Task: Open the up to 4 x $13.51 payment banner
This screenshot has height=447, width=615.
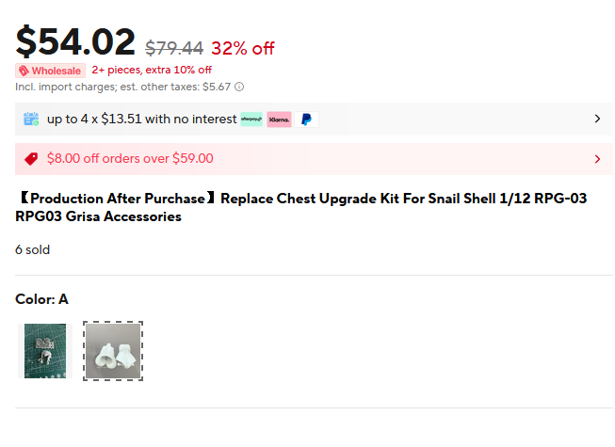Action: 314,119
